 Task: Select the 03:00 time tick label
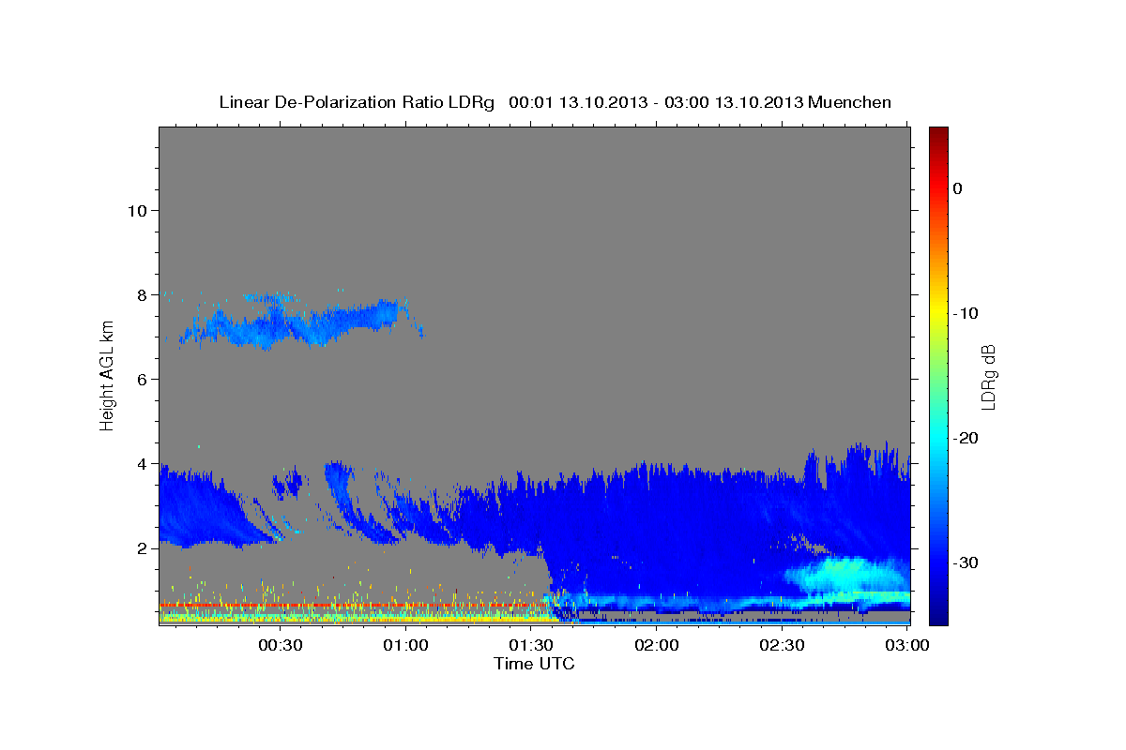click(x=907, y=645)
